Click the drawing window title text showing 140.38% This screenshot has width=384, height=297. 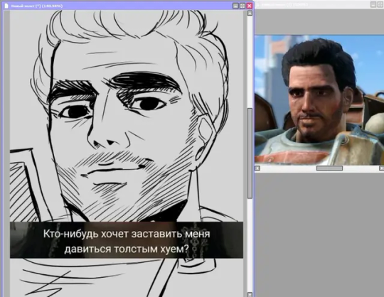coord(37,6)
